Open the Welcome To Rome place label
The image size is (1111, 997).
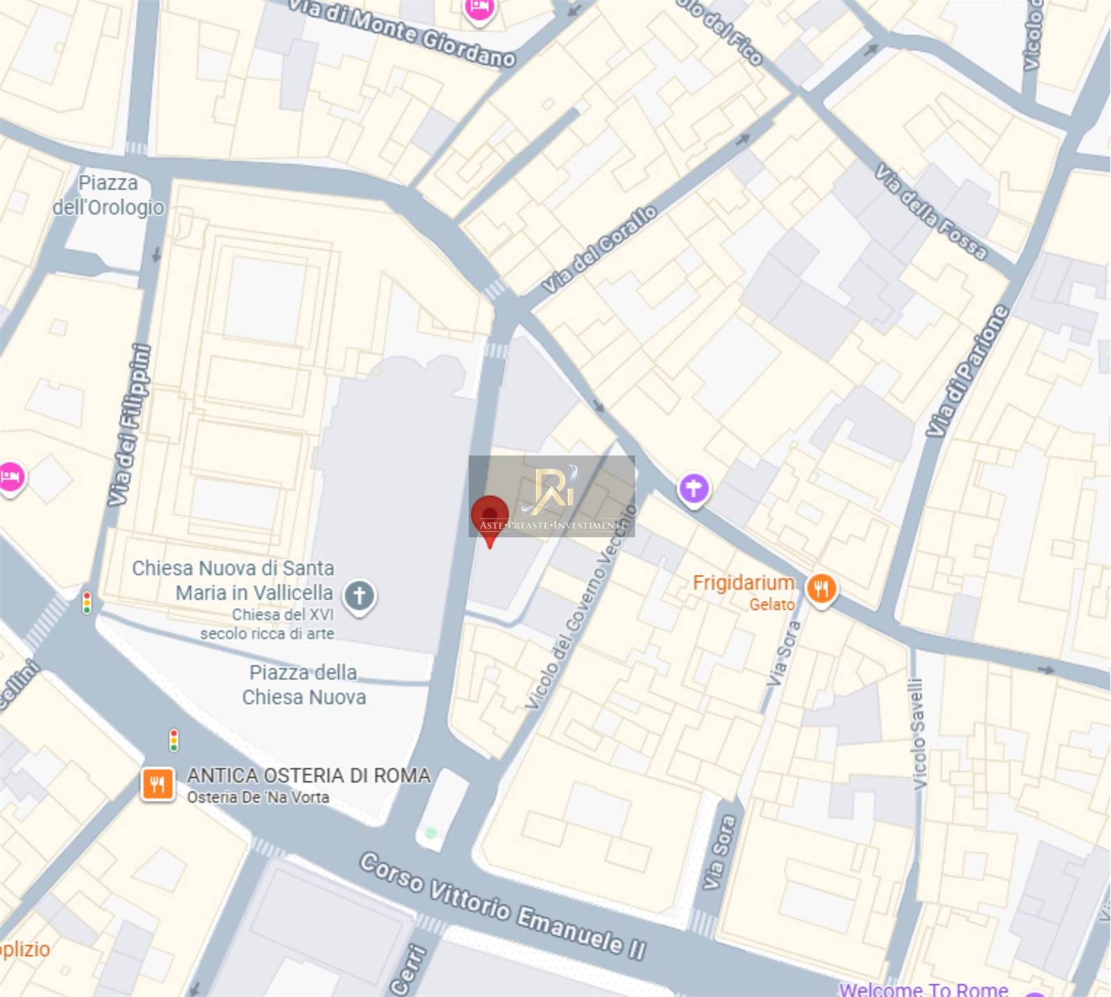point(924,989)
